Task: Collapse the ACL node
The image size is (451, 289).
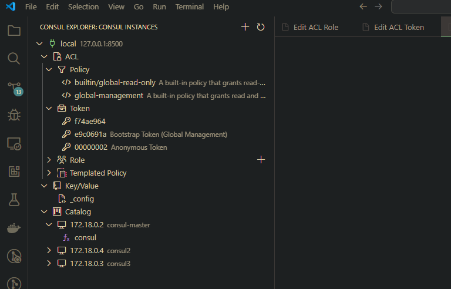Action: pyautogui.click(x=44, y=57)
